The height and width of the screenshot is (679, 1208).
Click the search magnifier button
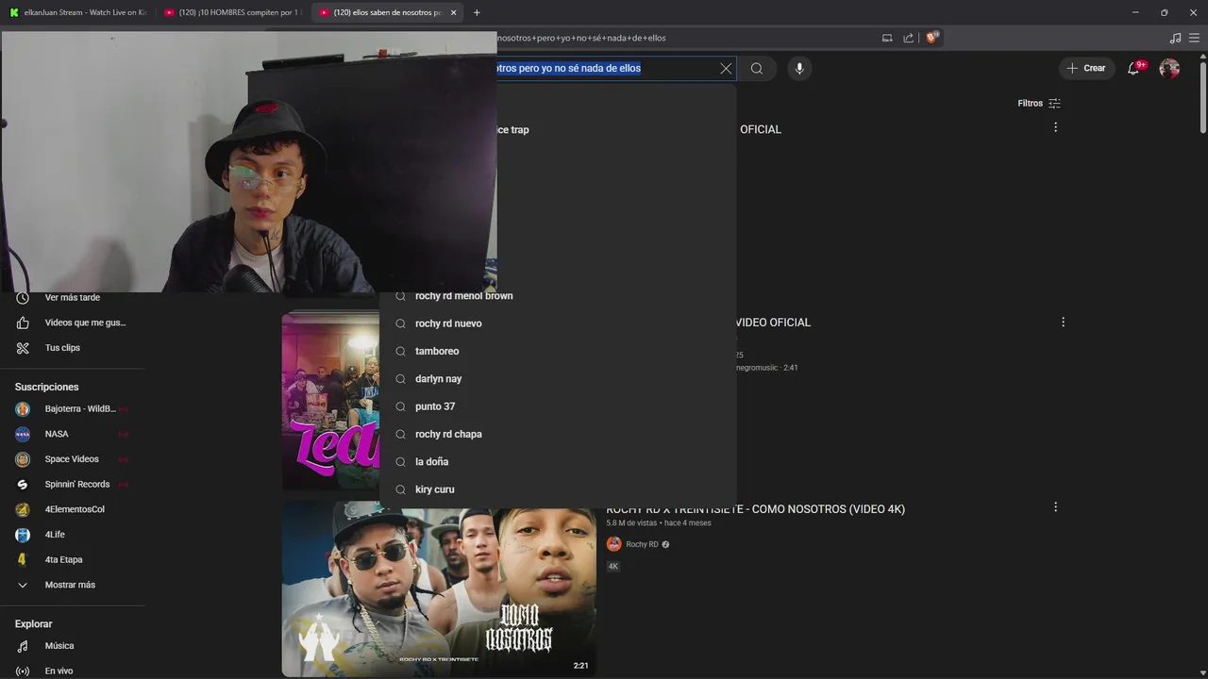pyautogui.click(x=757, y=68)
